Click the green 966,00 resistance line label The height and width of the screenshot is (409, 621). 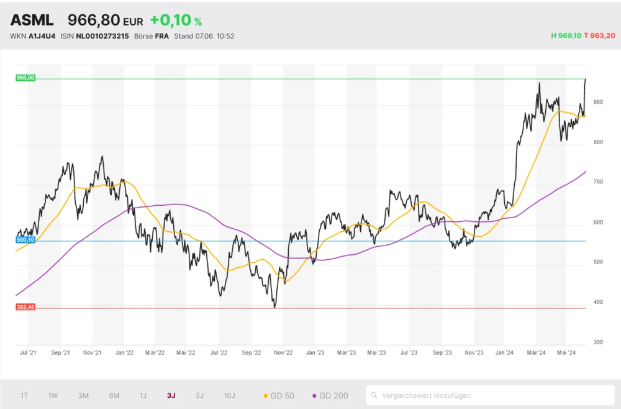pyautogui.click(x=25, y=78)
